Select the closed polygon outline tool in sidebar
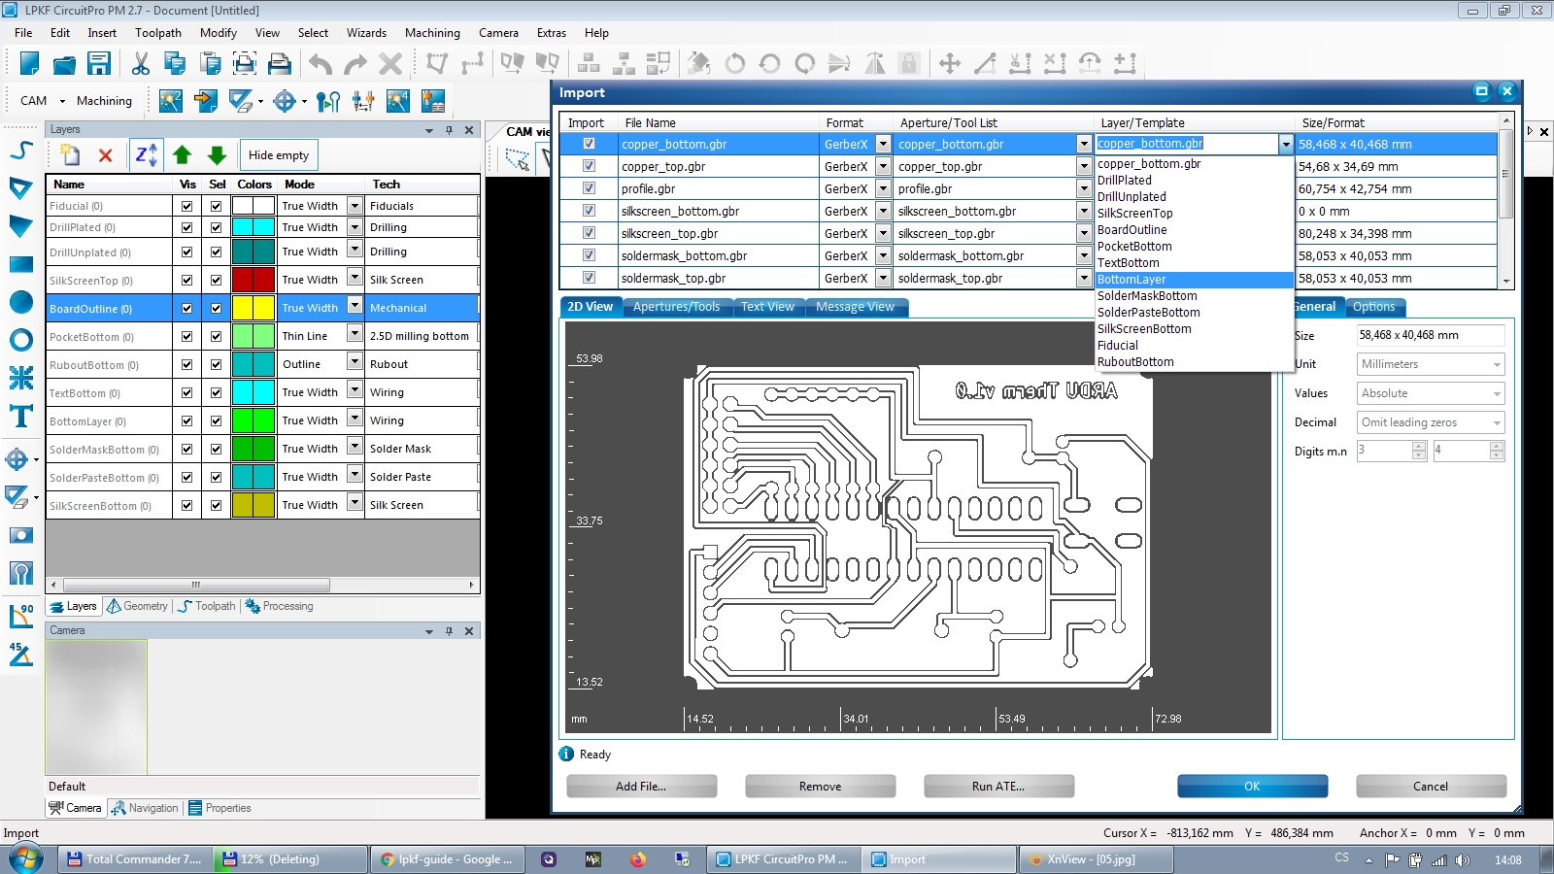Image resolution: width=1554 pixels, height=874 pixels. 20,187
